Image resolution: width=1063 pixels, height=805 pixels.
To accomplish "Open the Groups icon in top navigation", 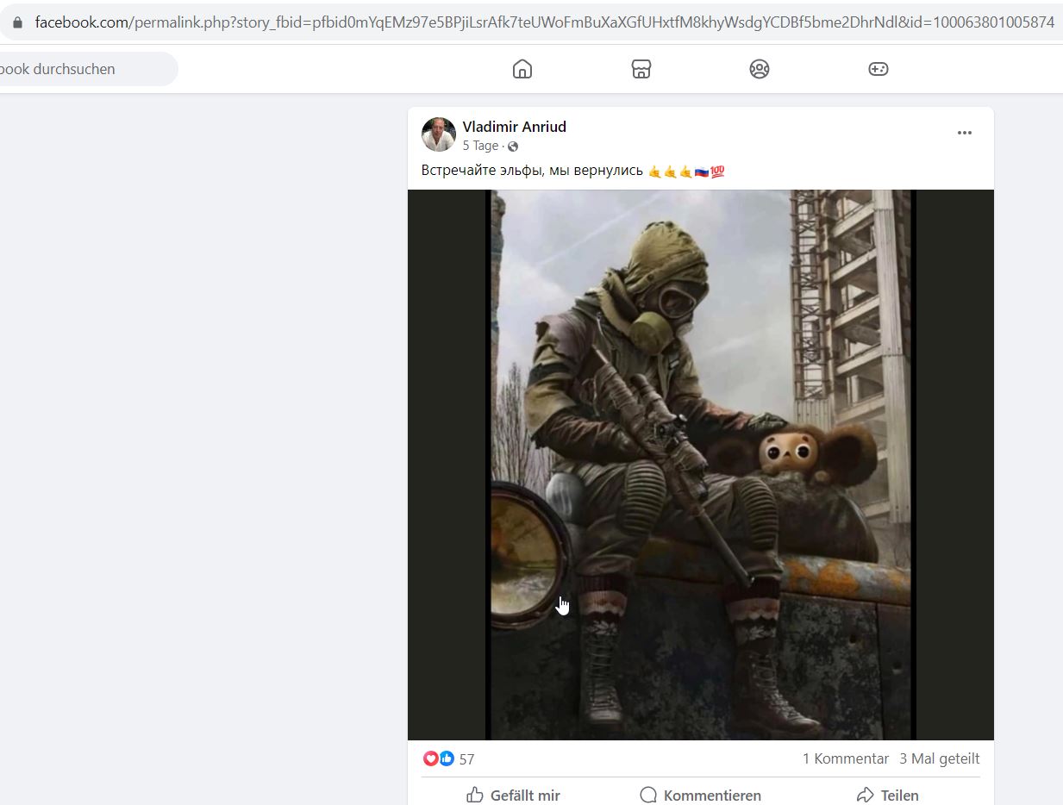I will (759, 69).
